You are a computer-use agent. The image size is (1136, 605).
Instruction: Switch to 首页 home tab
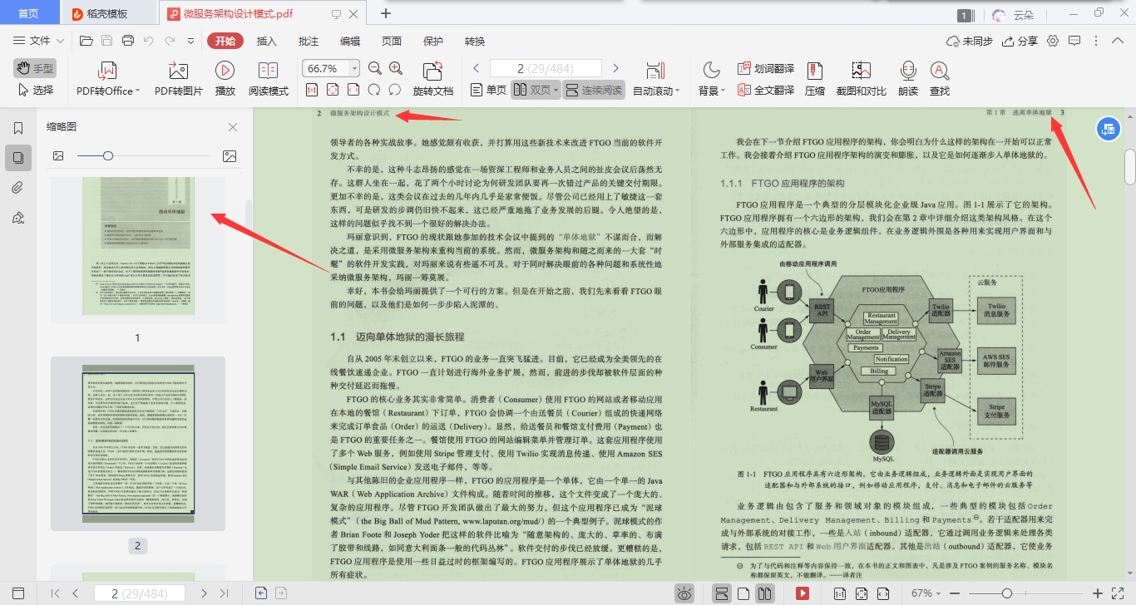[28, 13]
